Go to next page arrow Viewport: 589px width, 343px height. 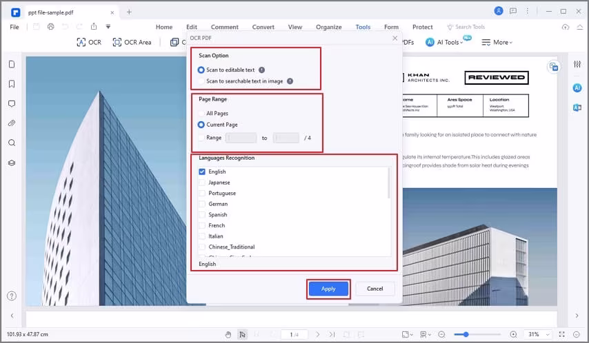(318, 334)
